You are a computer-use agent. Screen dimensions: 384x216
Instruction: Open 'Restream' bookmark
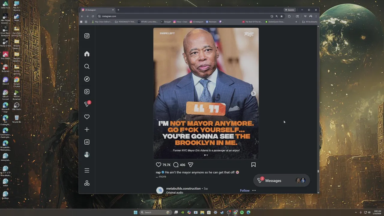click(211, 22)
